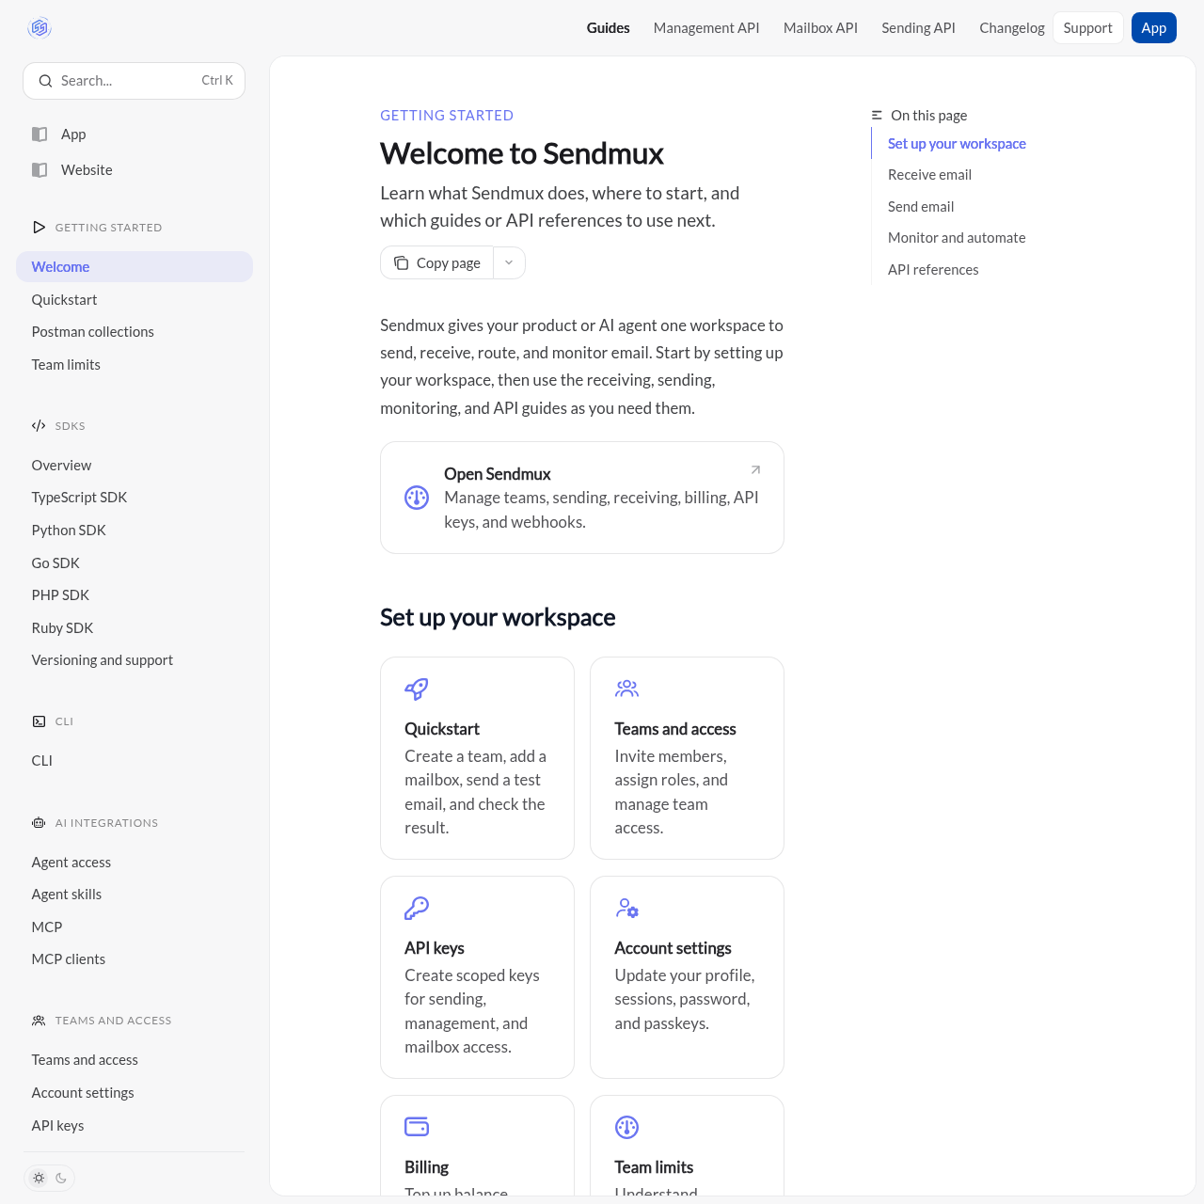This screenshot has width=1204, height=1204.
Task: Click the book icon beside Website
Action: tap(40, 170)
